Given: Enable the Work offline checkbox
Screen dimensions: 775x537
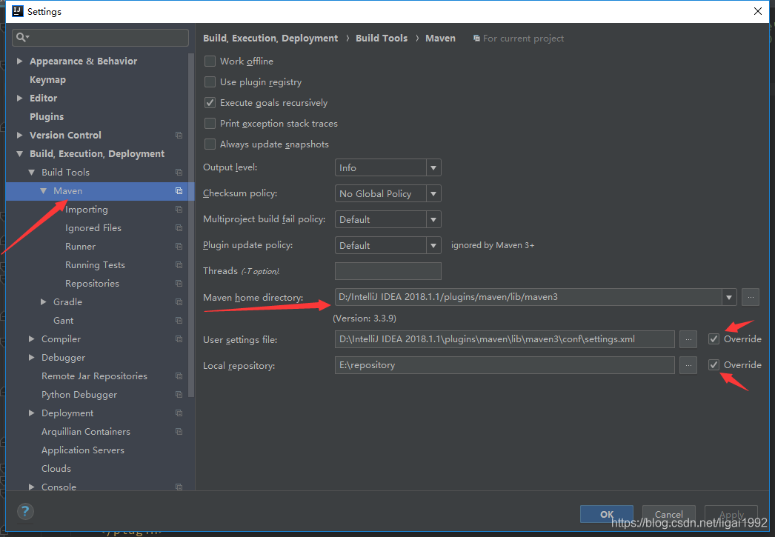Looking at the screenshot, I should [x=210, y=61].
